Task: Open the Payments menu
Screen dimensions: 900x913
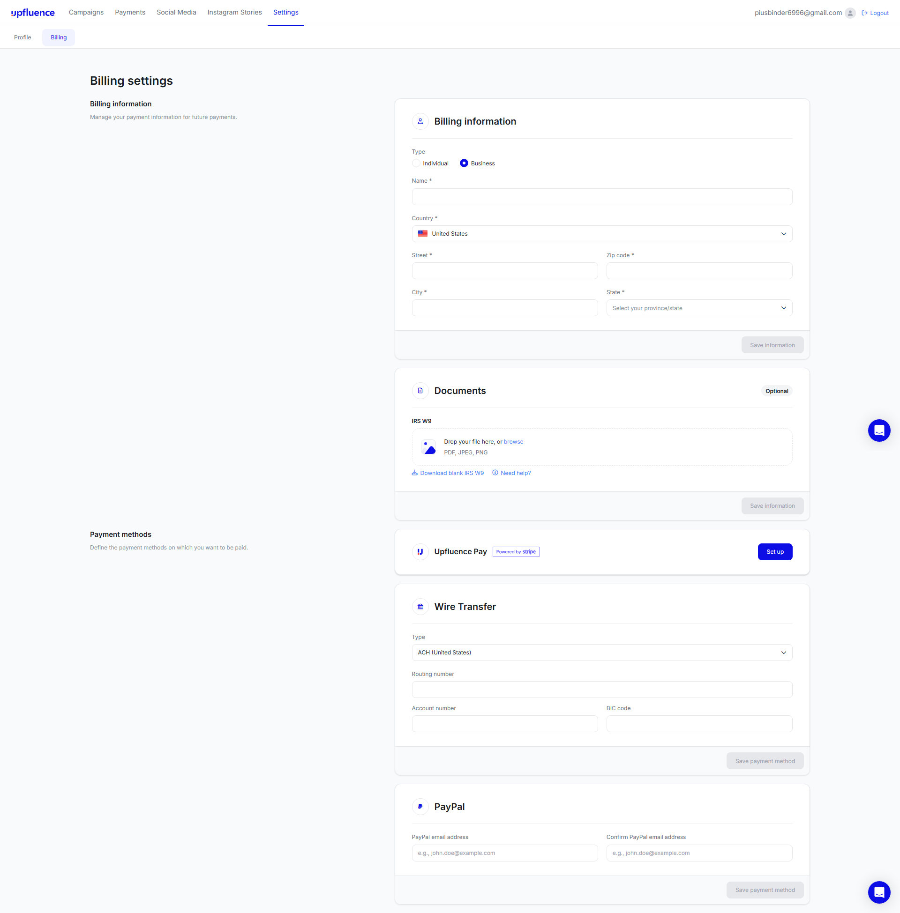Action: tap(130, 12)
